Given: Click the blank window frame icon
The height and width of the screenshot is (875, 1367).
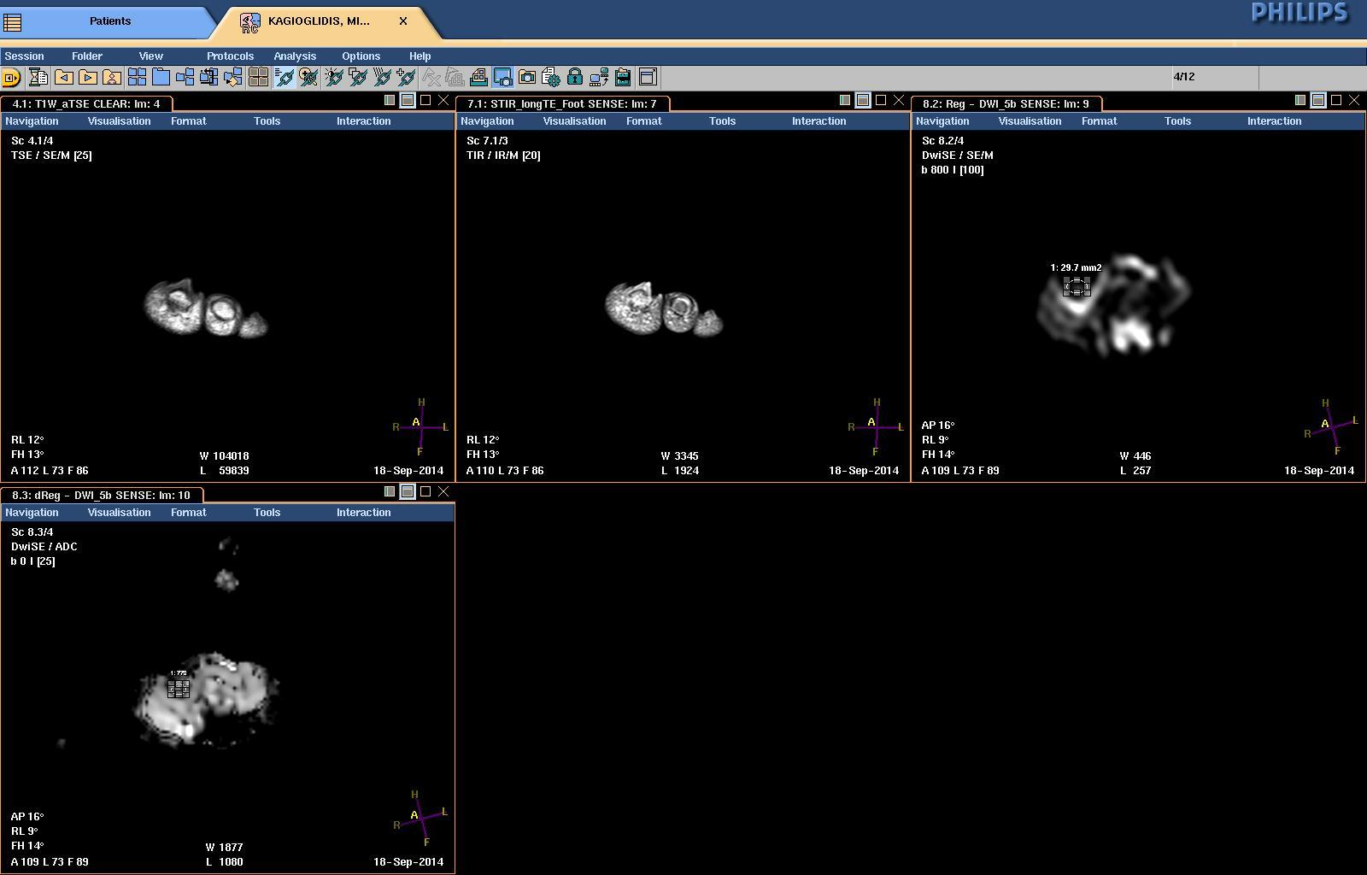Looking at the screenshot, I should (648, 78).
